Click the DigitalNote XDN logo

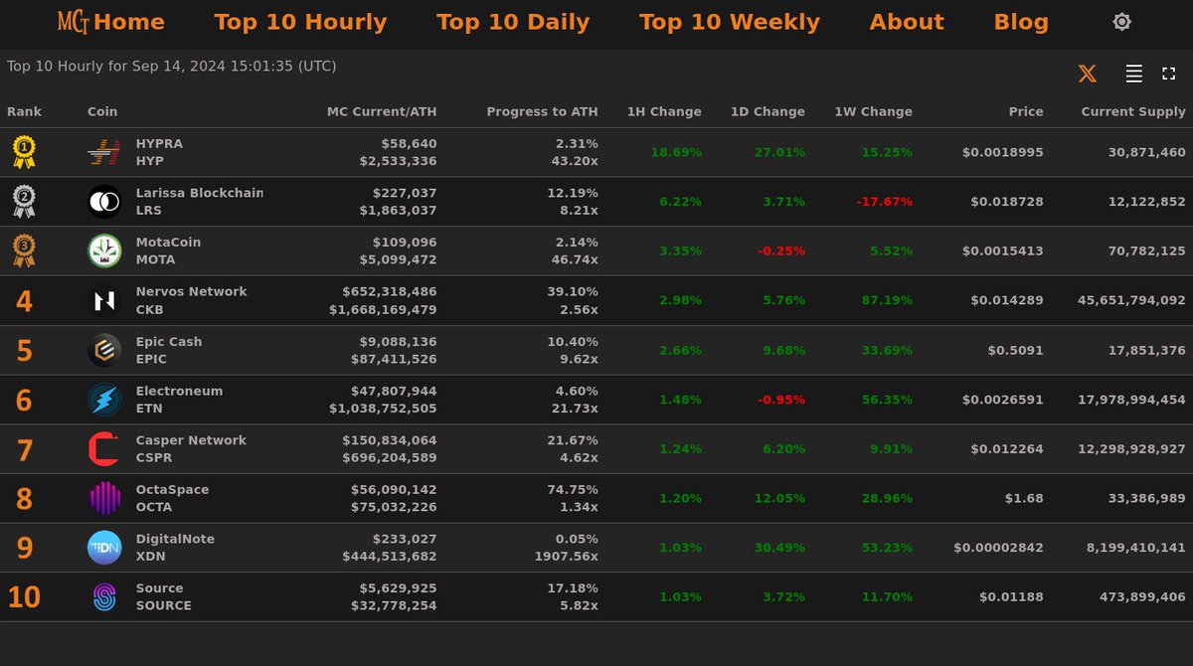point(104,548)
